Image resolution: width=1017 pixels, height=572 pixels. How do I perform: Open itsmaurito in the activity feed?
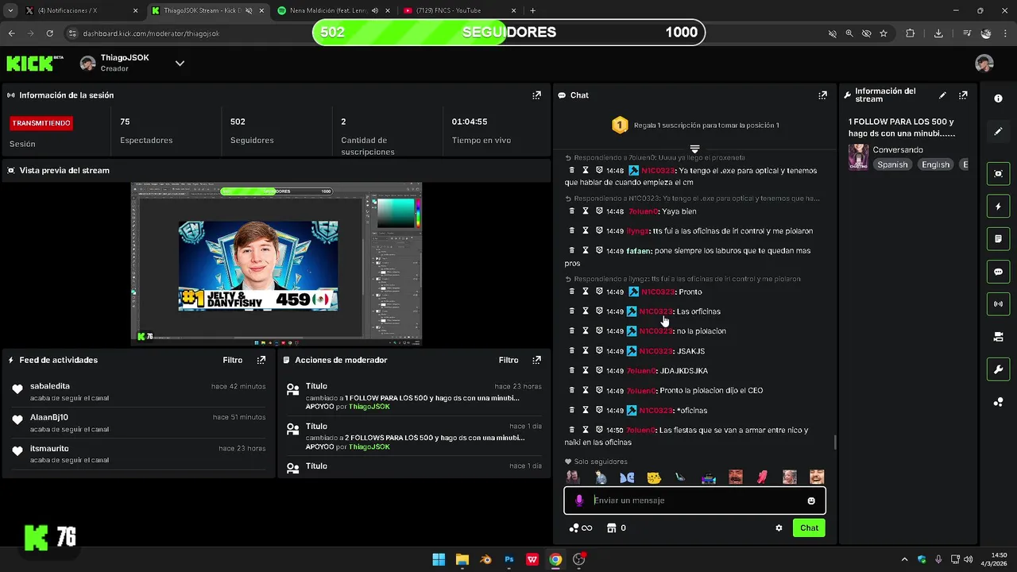coord(49,448)
